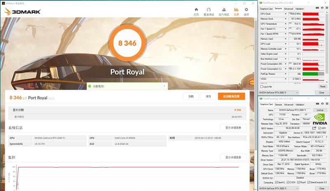Toggle the DirectCompute 5.0 checkbox
This screenshot has width=330, height=191.
coord(309,182)
